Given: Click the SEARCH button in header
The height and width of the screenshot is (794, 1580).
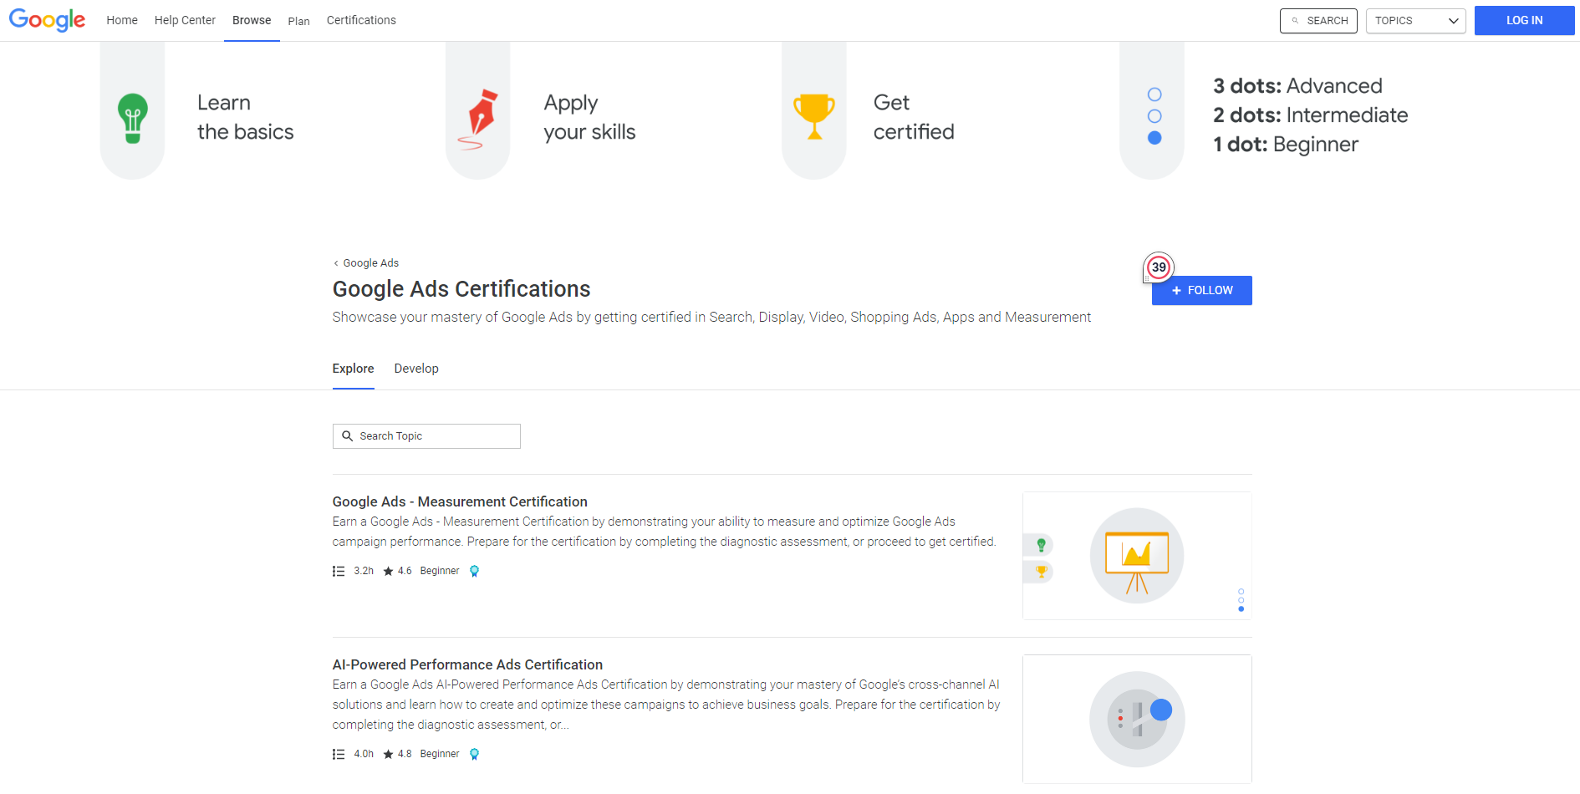Looking at the screenshot, I should [1318, 21].
